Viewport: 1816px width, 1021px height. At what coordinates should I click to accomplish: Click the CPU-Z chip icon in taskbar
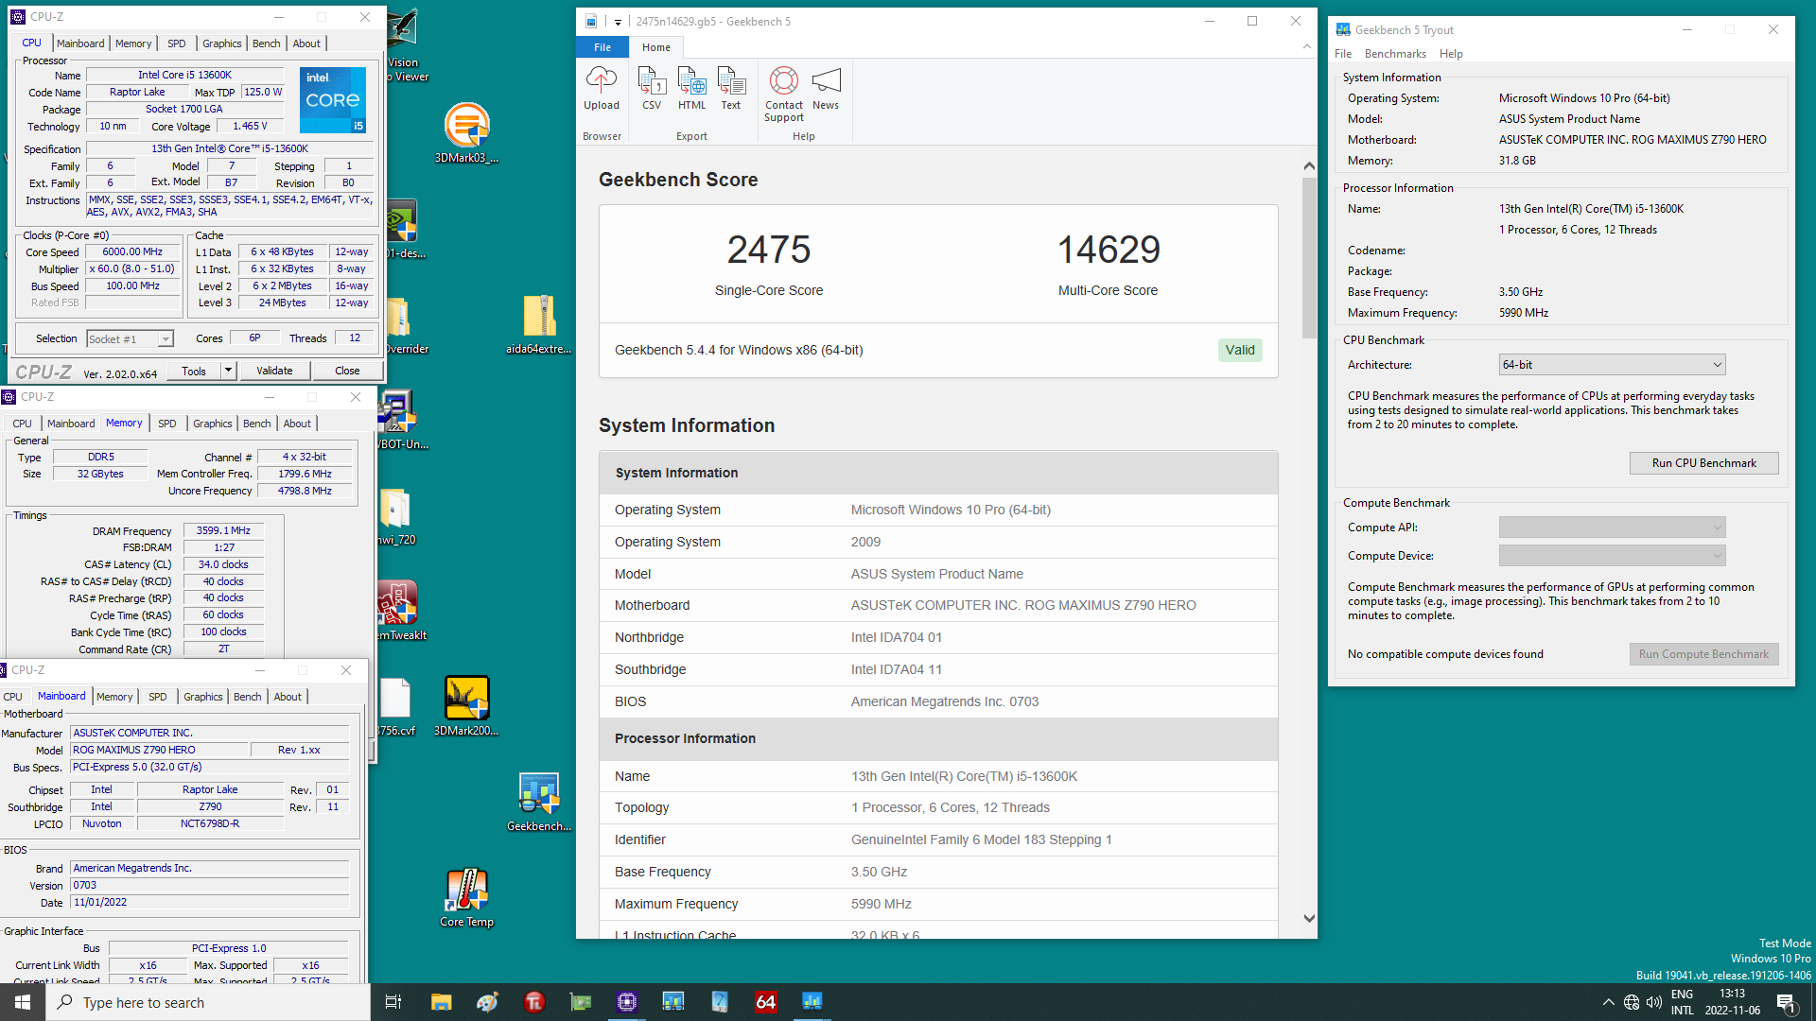coord(627,1002)
